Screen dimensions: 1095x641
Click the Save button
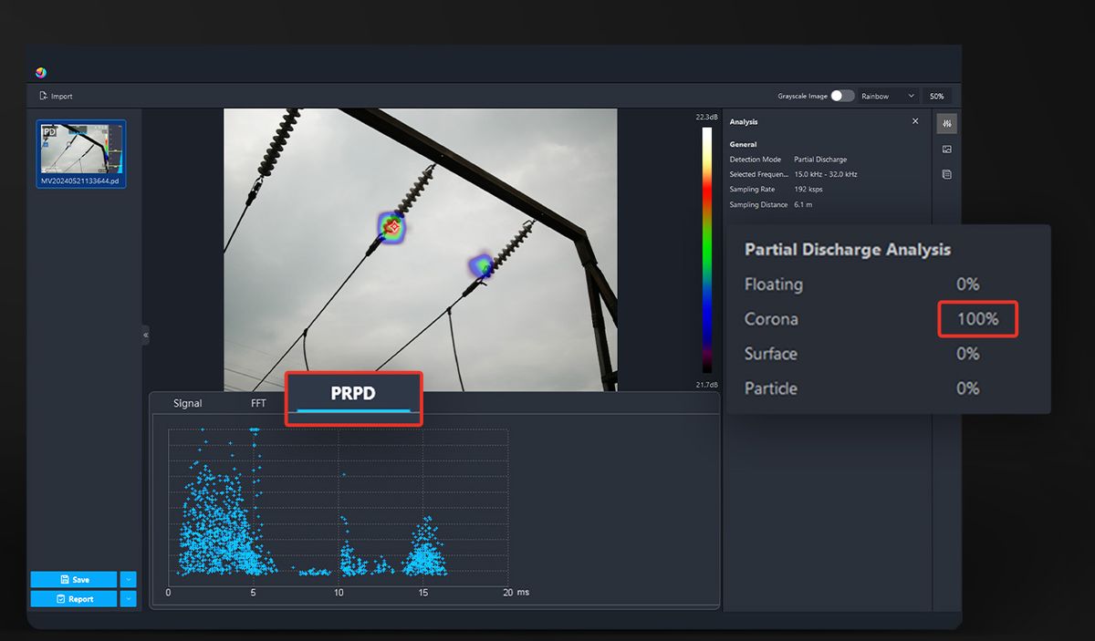[x=74, y=579]
